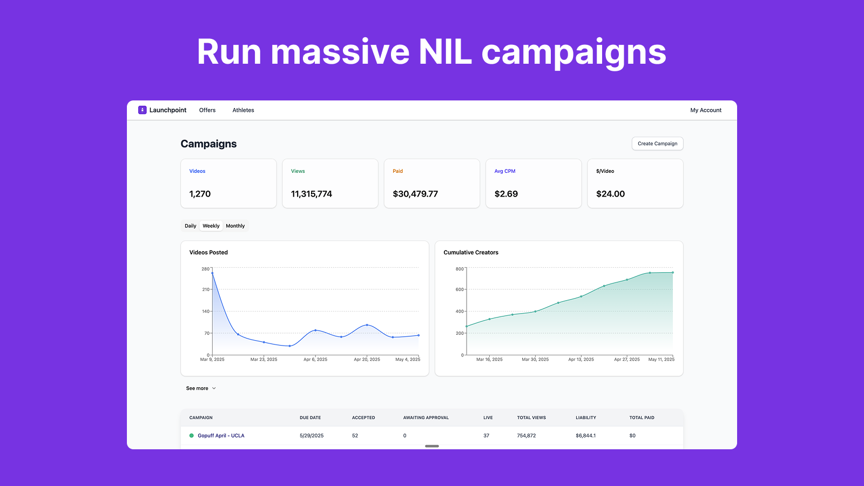Click the Paid total card

[431, 183]
